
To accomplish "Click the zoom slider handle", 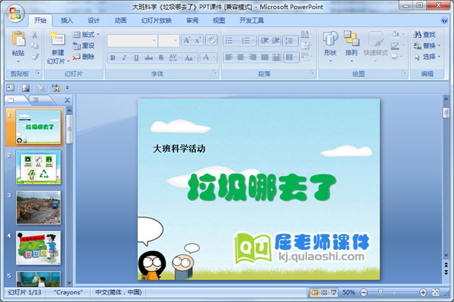I will 381,292.
